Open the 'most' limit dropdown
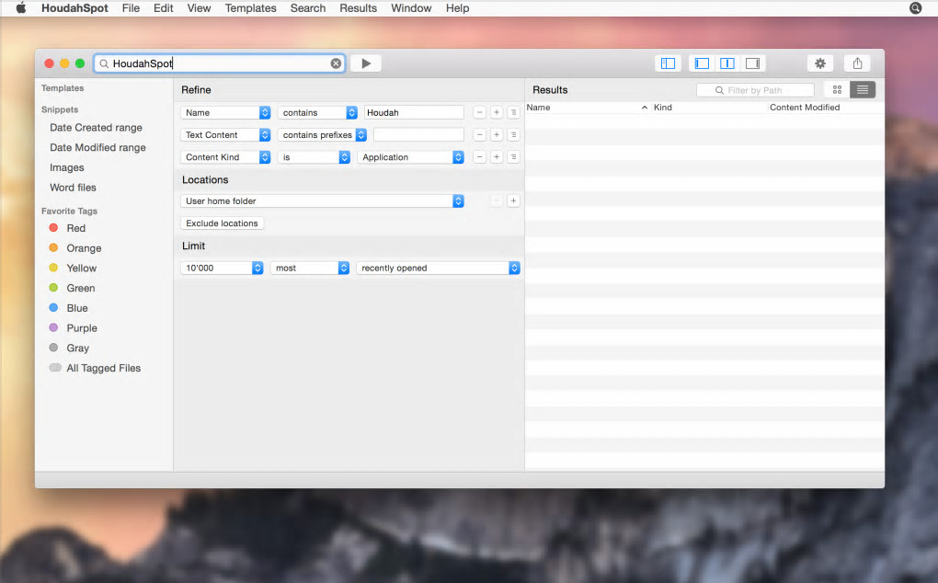 [310, 268]
